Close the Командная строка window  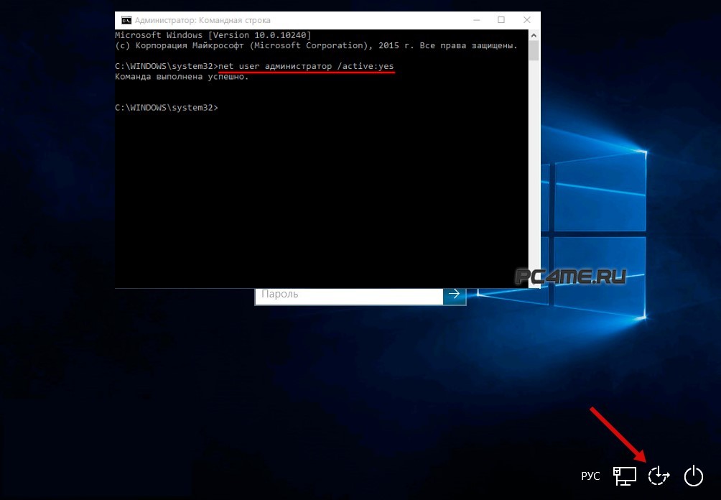pos(527,20)
